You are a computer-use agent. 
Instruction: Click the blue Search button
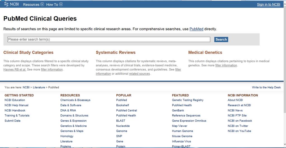tap(221, 39)
